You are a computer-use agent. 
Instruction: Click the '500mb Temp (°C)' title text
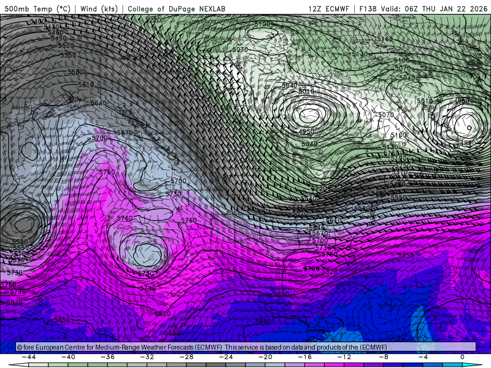pos(37,9)
